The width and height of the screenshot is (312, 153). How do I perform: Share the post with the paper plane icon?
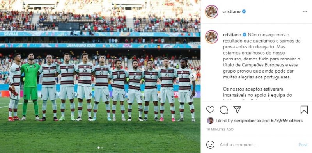(237, 110)
